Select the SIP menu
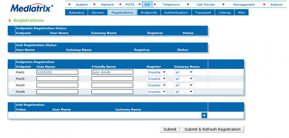The image size is (289, 138). point(147,5)
